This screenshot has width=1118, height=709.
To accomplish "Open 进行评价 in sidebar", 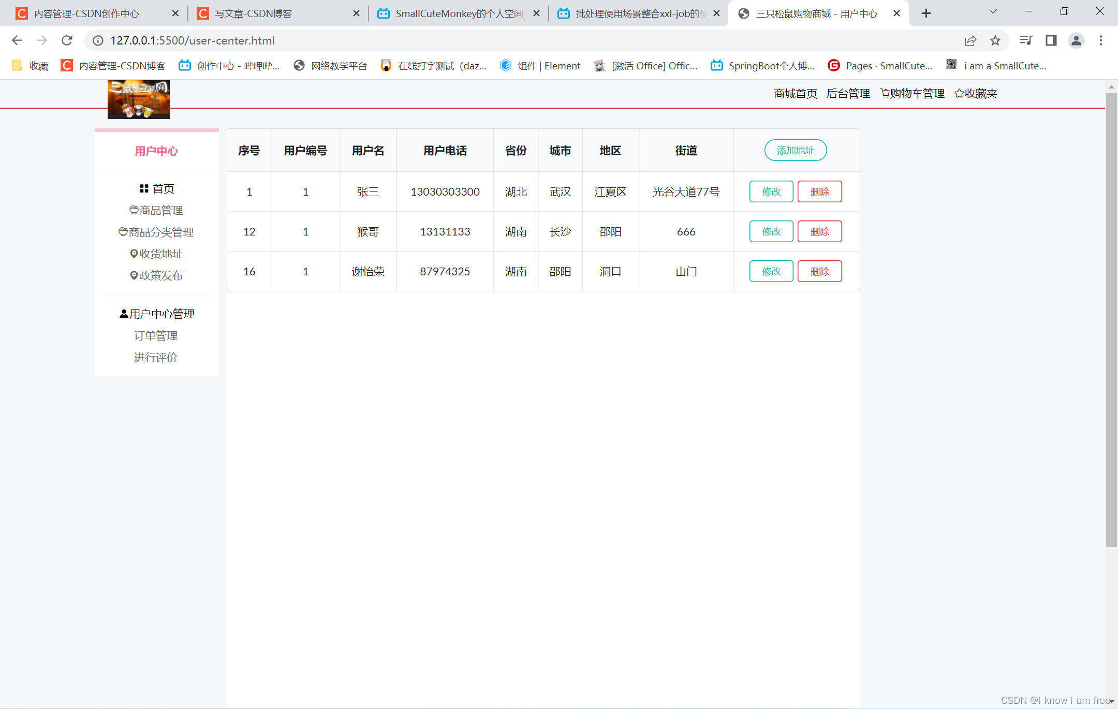I will click(x=156, y=358).
